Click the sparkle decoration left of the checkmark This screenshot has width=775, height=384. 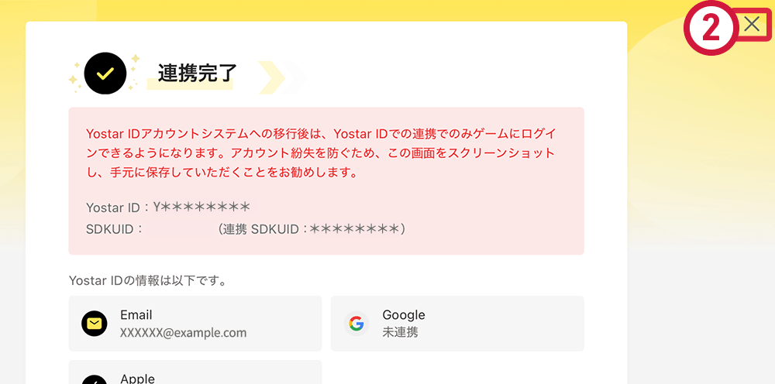[74, 78]
